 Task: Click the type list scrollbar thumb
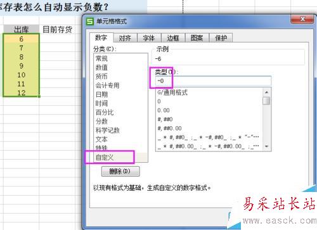tap(266, 101)
